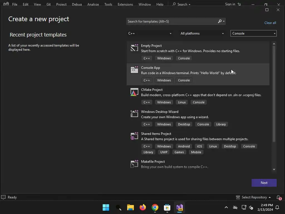Launch Firefox from the taskbar
The image size is (285, 214).
click(x=143, y=207)
